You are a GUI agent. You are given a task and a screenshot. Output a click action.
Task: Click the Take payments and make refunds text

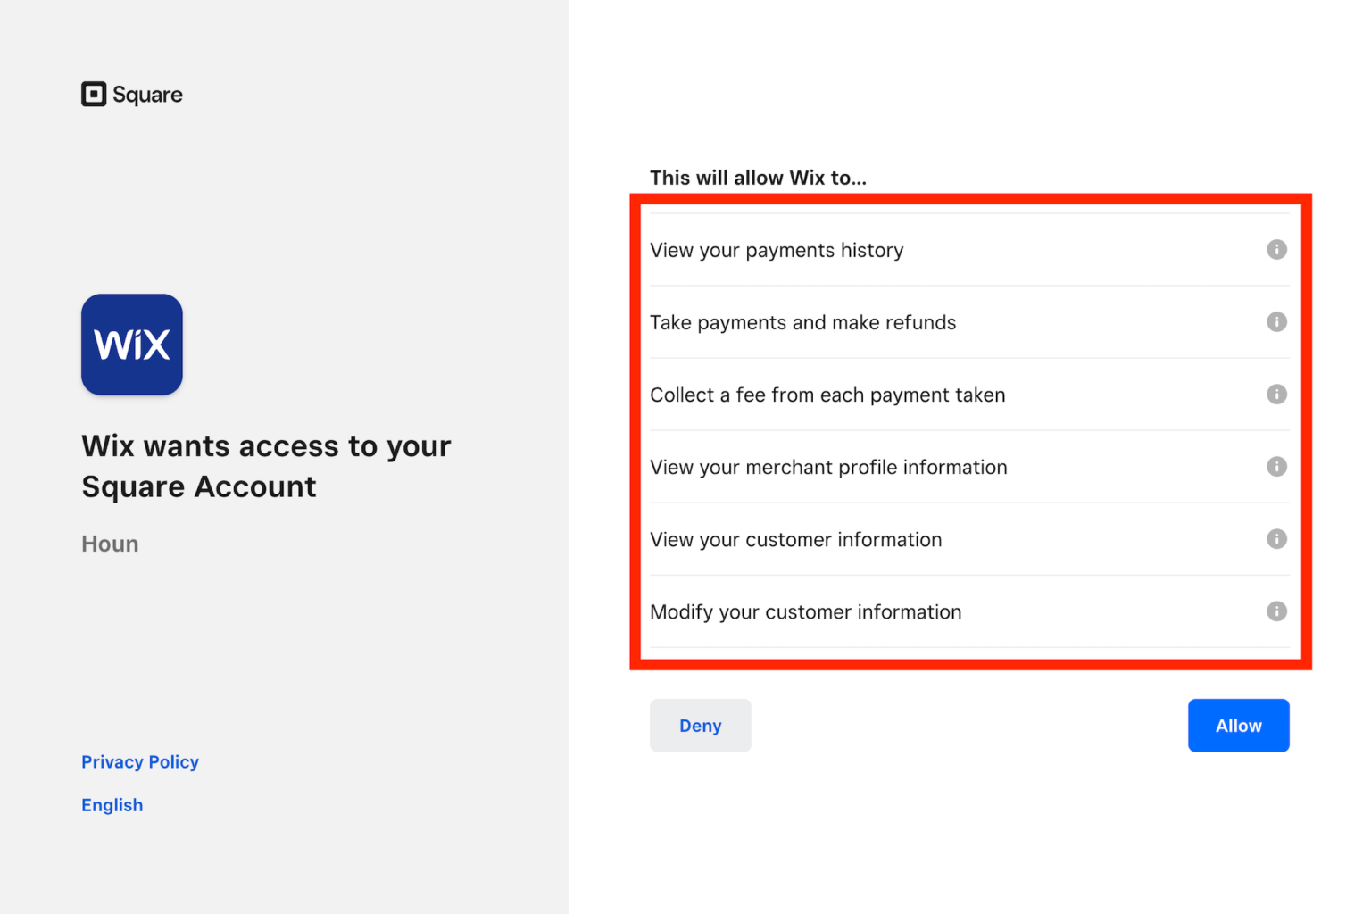(x=802, y=323)
